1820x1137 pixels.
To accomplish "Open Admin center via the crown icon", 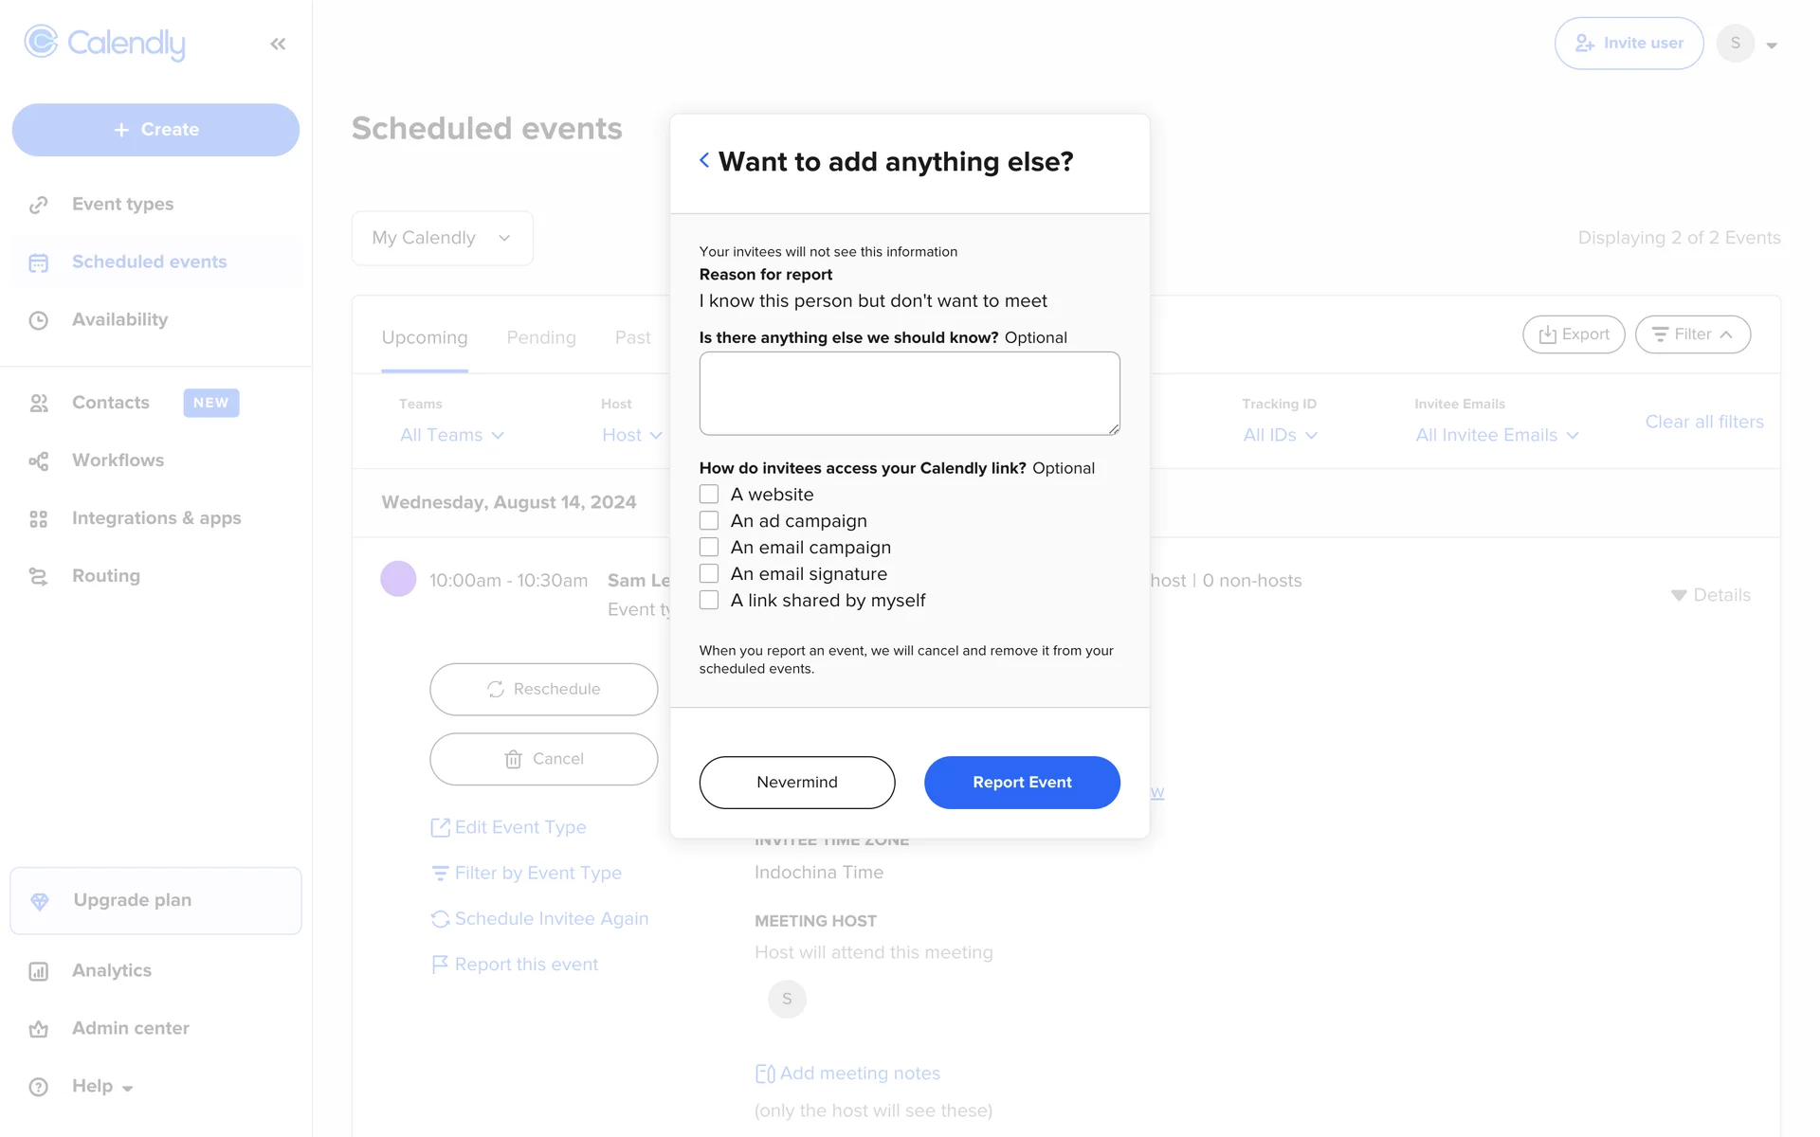I will click(x=38, y=1029).
